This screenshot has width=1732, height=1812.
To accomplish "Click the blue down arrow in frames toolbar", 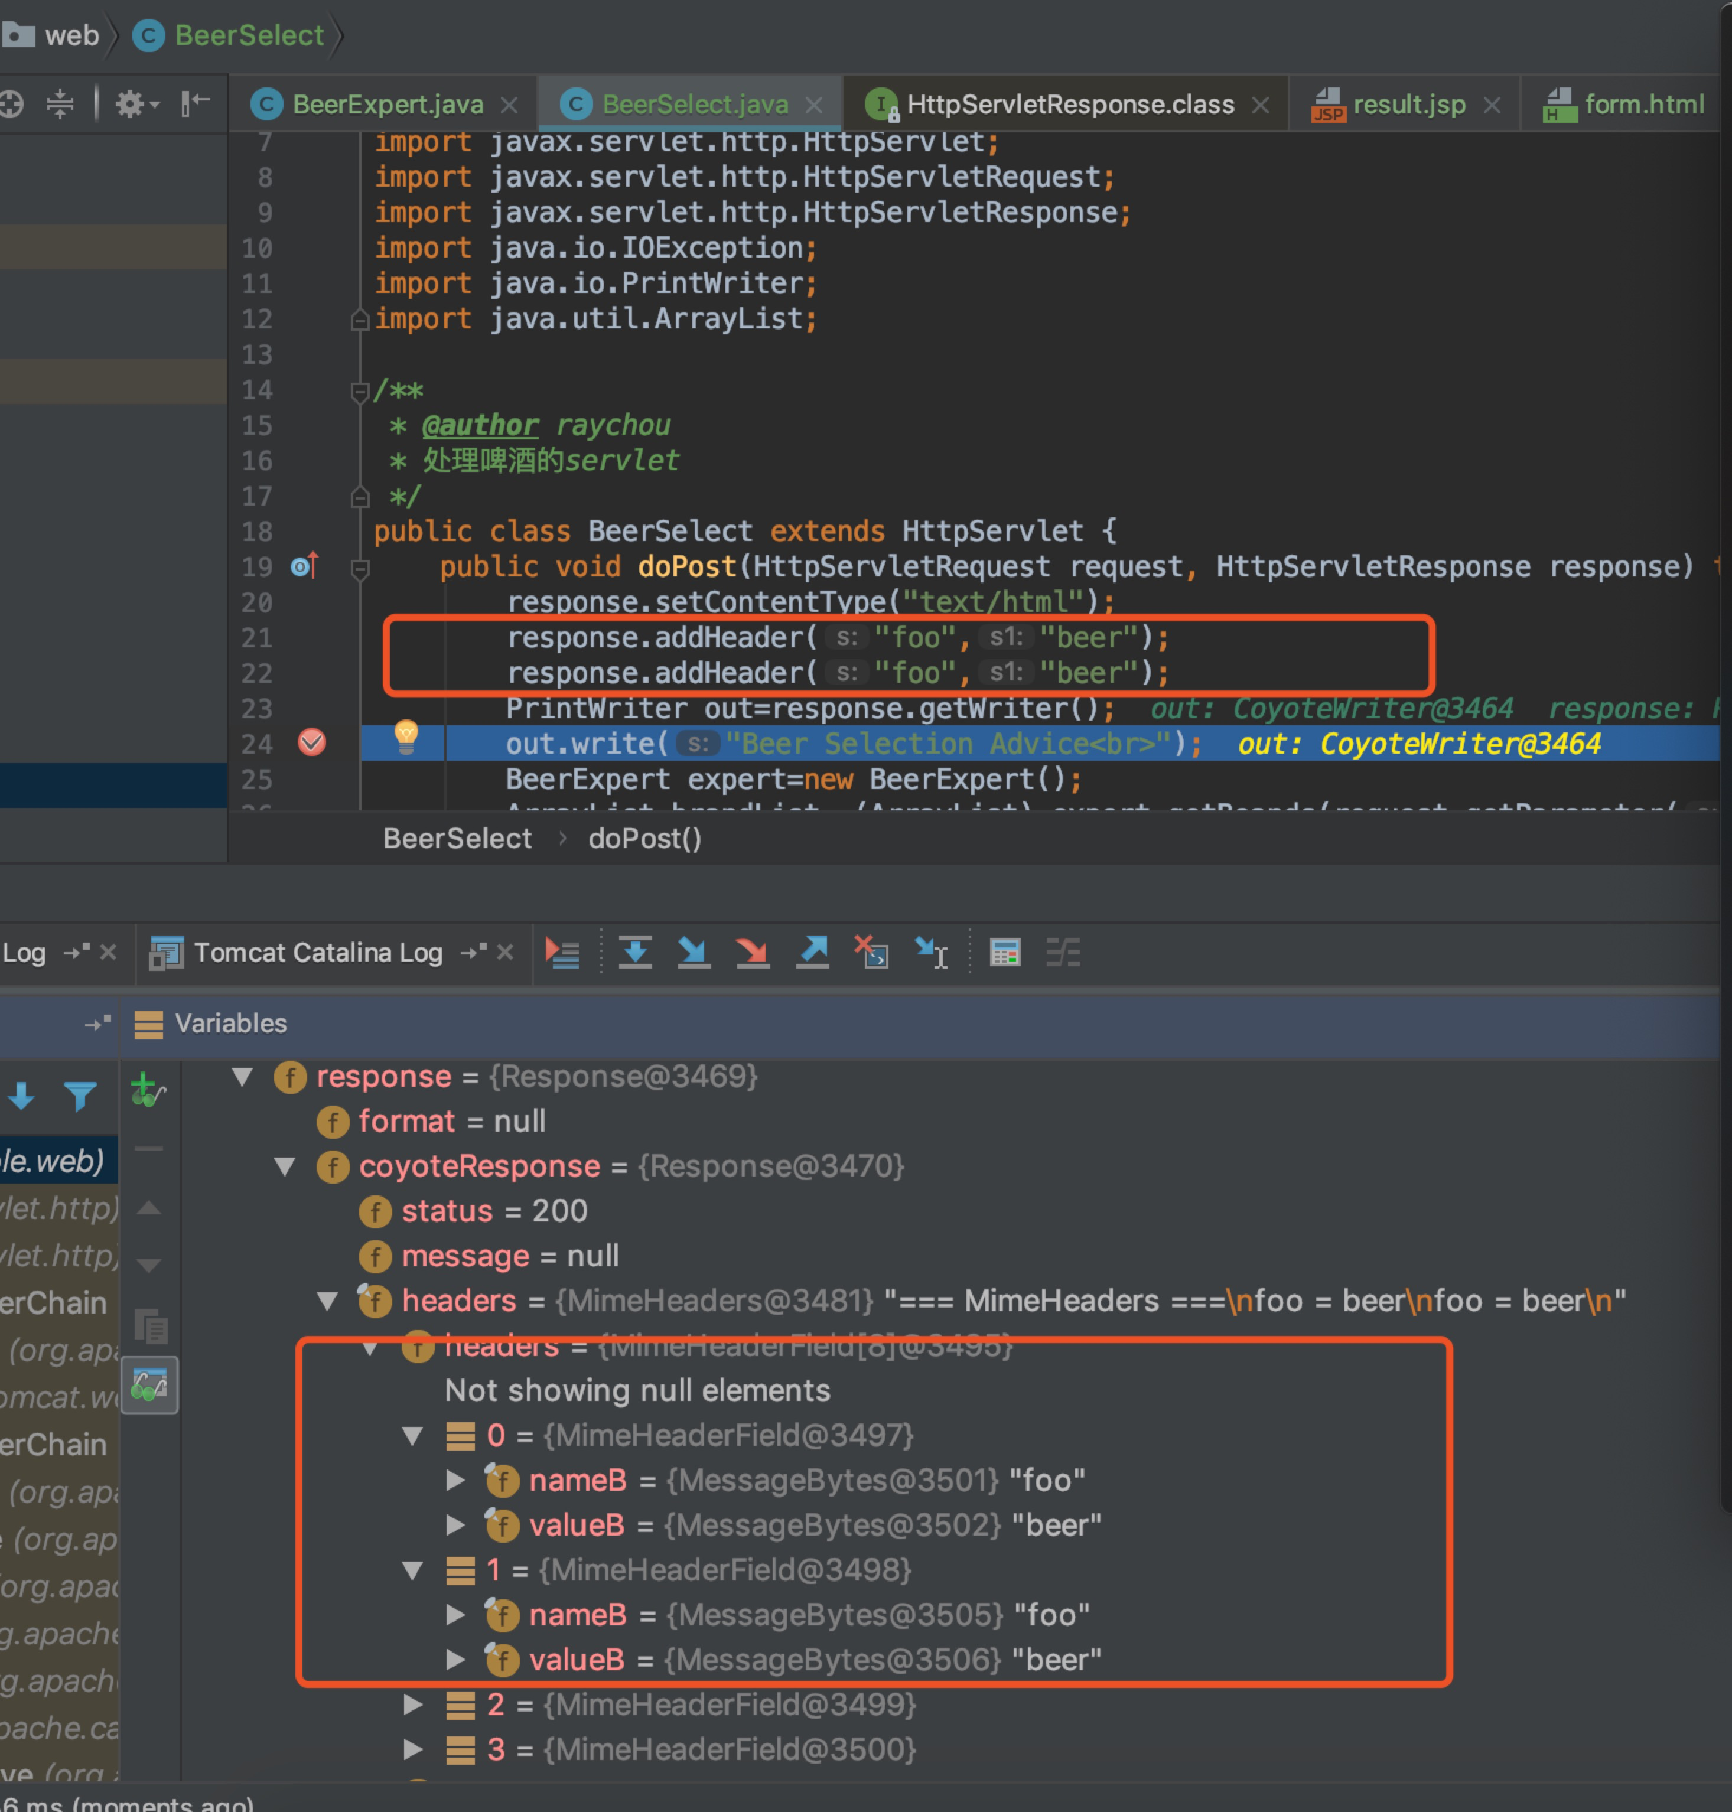I will tap(22, 1096).
